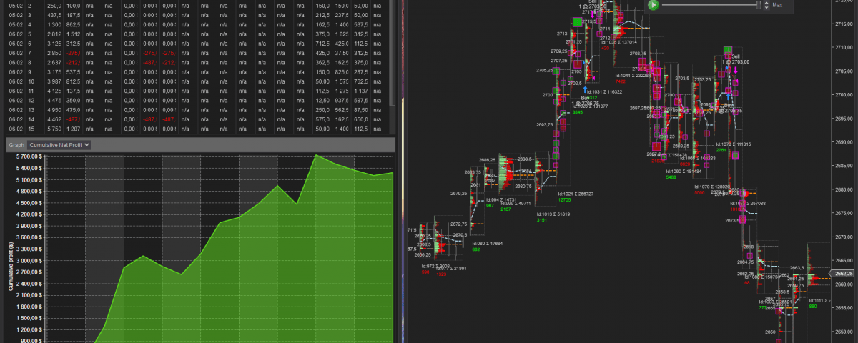Select the '4 475' cell in row 12
The width and height of the screenshot is (858, 343).
click(54, 100)
